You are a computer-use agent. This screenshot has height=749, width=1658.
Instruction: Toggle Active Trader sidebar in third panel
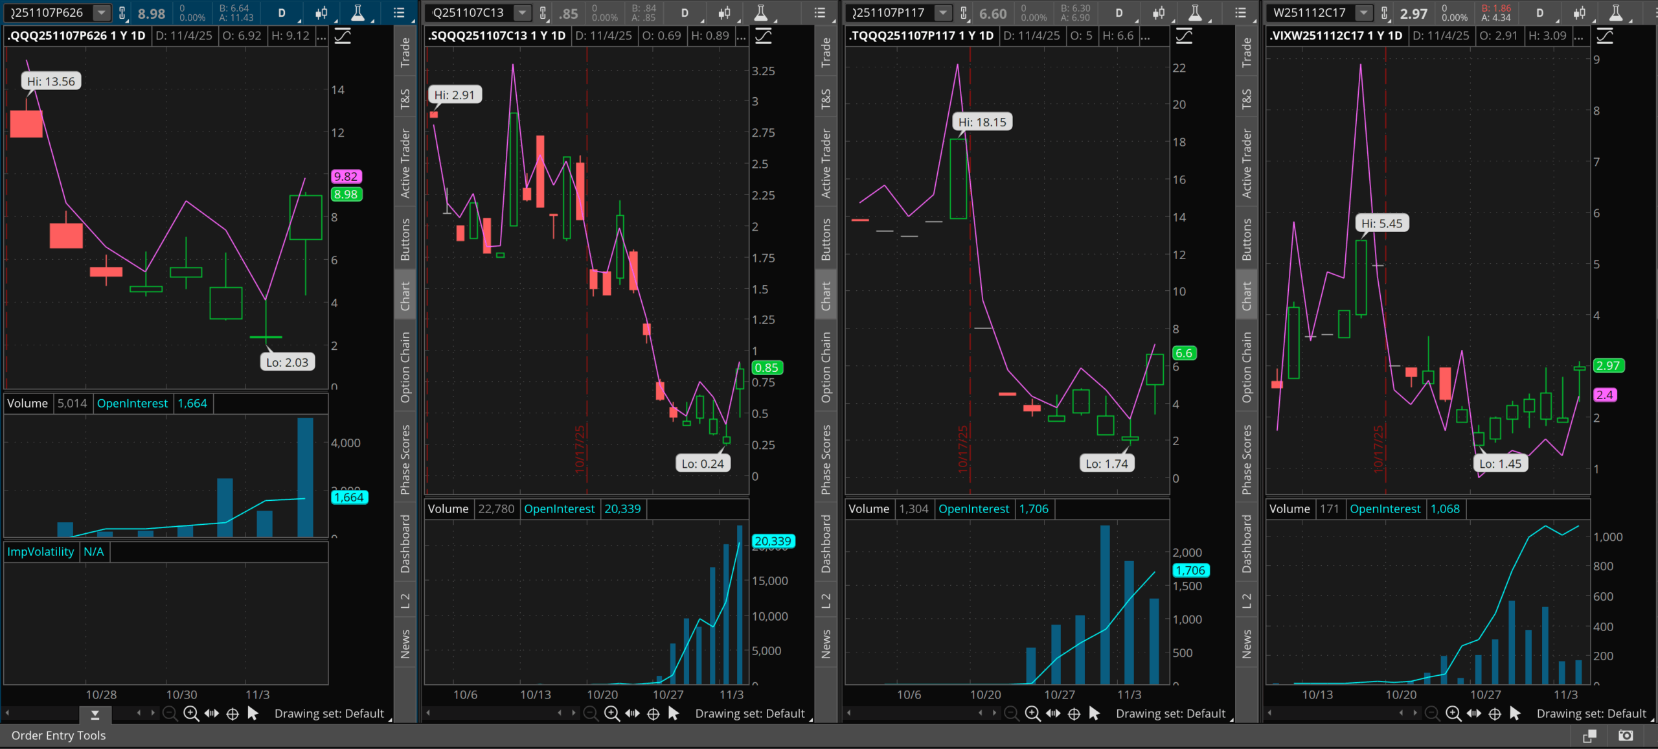pyautogui.click(x=1246, y=163)
